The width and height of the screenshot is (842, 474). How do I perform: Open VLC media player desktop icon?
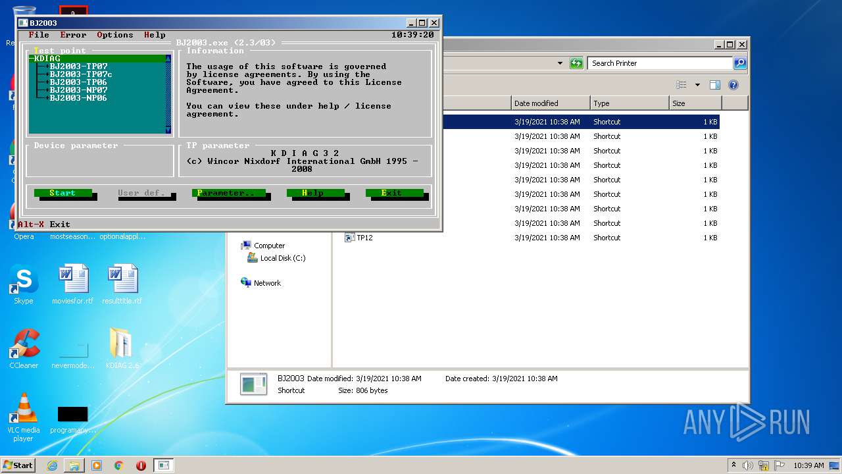tap(24, 418)
